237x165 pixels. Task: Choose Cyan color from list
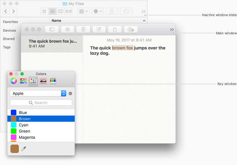pyautogui.click(x=41, y=125)
